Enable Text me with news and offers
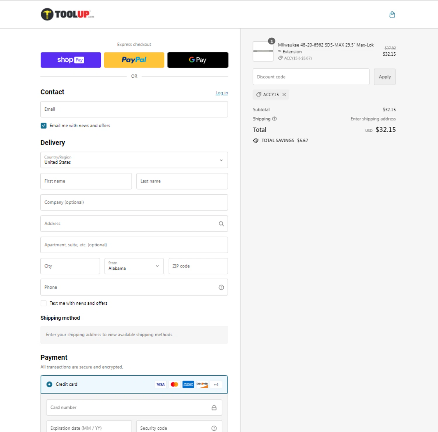Image resolution: width=438 pixels, height=432 pixels. (44, 304)
